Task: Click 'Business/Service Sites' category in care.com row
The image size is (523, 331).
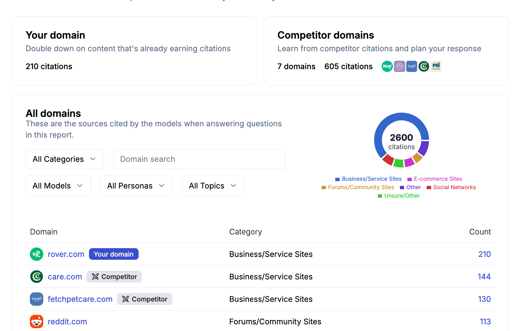Action: pos(271,277)
